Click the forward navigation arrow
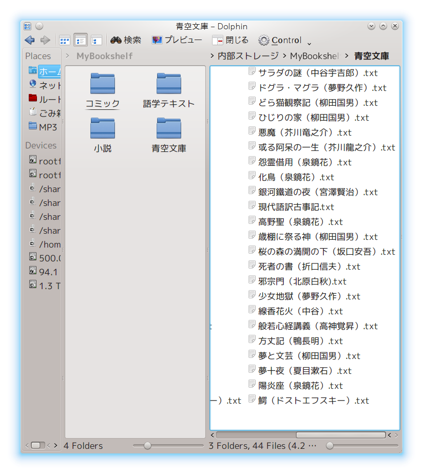 (x=45, y=40)
